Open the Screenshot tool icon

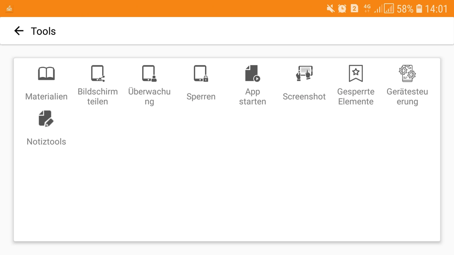point(304,73)
